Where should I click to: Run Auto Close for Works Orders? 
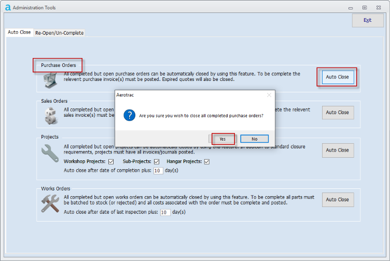337,200
